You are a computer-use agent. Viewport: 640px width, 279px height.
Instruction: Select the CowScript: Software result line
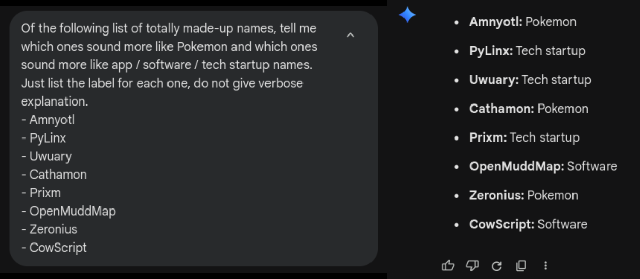[528, 224]
